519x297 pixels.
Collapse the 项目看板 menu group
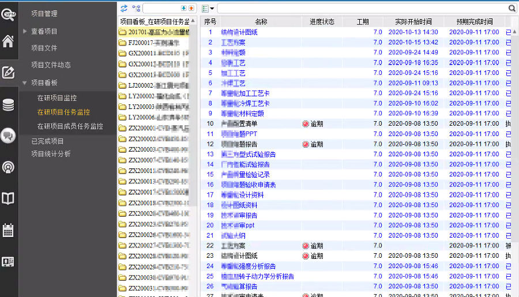[25, 83]
